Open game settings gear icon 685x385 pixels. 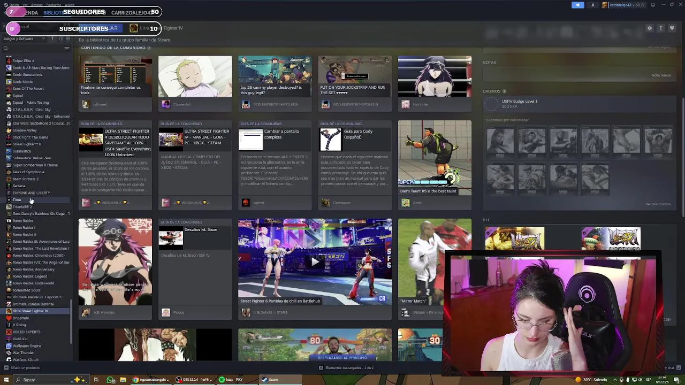click(x=650, y=28)
